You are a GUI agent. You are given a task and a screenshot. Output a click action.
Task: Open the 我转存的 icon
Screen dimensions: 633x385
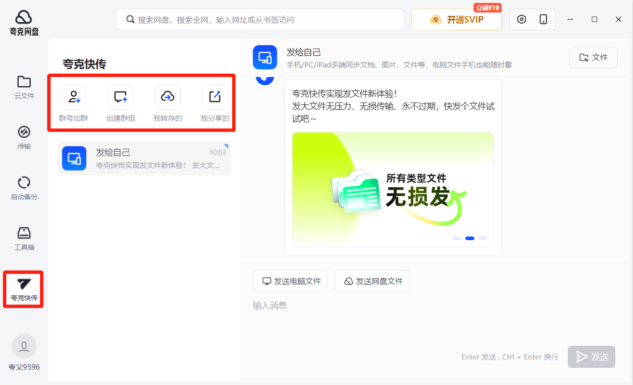[x=168, y=97]
